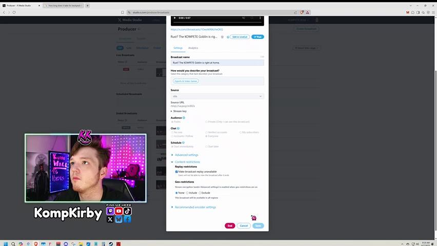Click the Audience info icon
Screen dimensions: 437x246
tap(184, 118)
